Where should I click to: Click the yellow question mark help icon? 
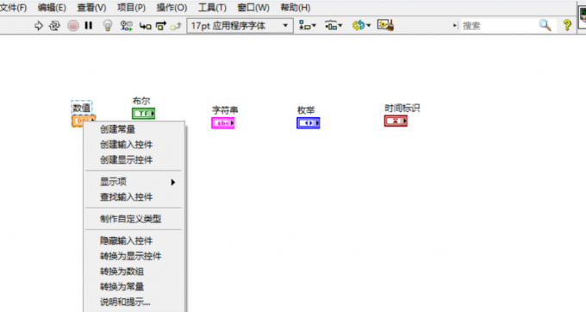tap(567, 25)
